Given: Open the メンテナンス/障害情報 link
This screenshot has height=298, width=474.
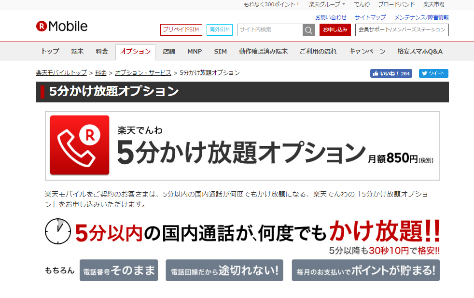Looking at the screenshot, I should (x=421, y=17).
